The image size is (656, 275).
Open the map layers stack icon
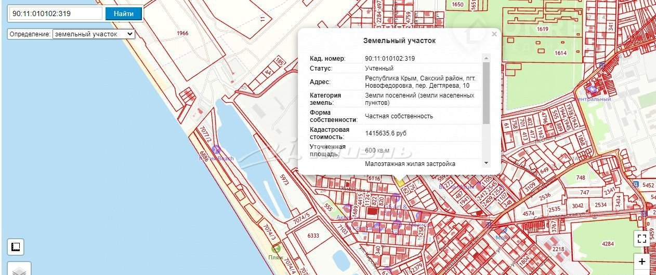coord(19,271)
